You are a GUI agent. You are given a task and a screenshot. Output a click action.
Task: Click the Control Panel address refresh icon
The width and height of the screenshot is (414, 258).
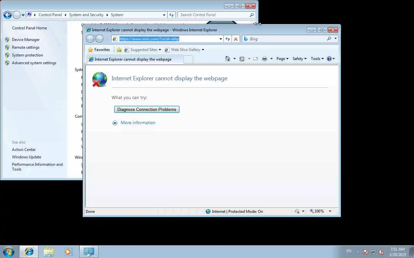[x=171, y=15]
